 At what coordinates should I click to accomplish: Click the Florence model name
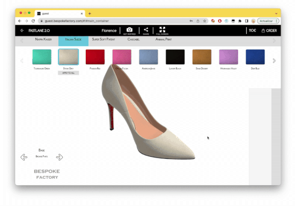109,30
